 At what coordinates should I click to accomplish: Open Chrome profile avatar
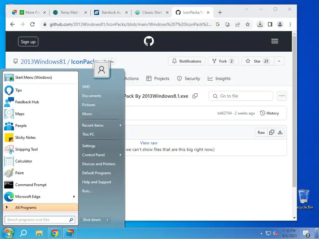(x=280, y=24)
